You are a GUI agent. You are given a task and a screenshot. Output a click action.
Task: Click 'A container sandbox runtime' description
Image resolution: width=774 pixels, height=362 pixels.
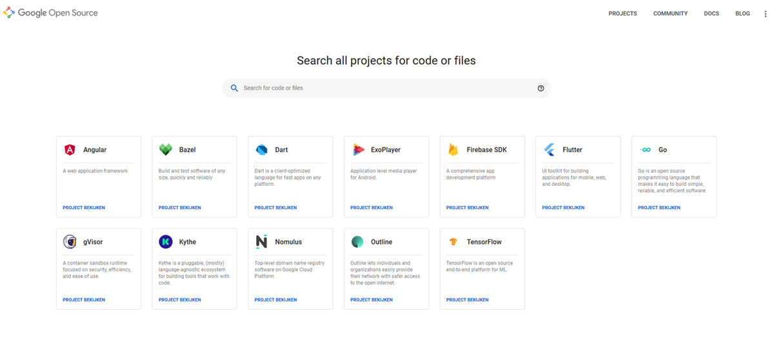pyautogui.click(x=97, y=270)
